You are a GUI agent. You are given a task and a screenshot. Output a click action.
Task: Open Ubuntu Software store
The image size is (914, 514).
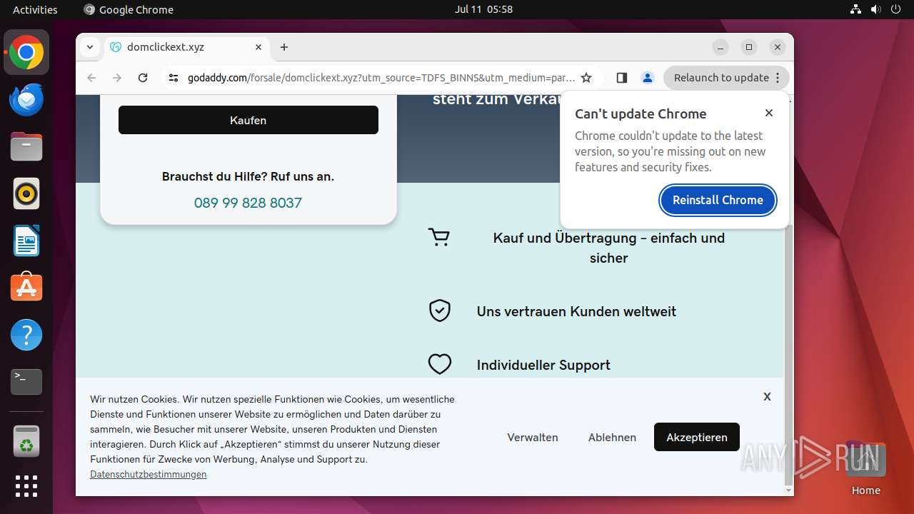26,288
